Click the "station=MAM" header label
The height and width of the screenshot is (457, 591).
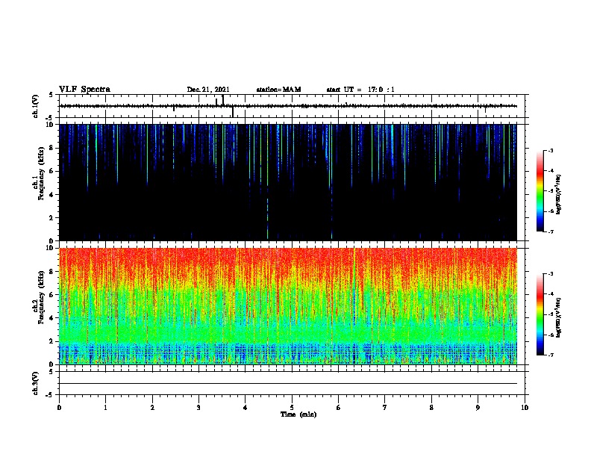(x=278, y=90)
